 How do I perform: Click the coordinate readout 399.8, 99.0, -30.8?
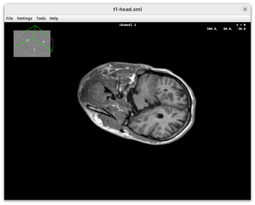click(x=226, y=29)
